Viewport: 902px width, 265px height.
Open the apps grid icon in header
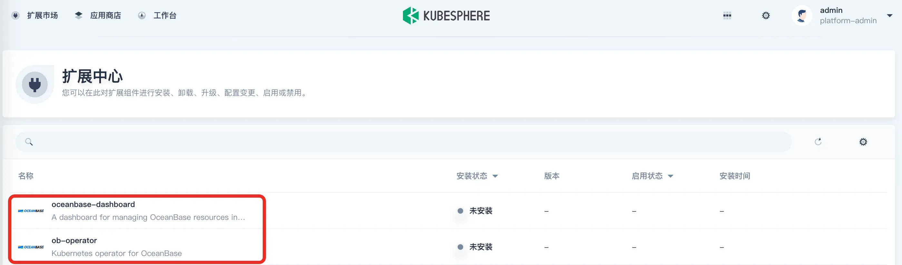[727, 16]
